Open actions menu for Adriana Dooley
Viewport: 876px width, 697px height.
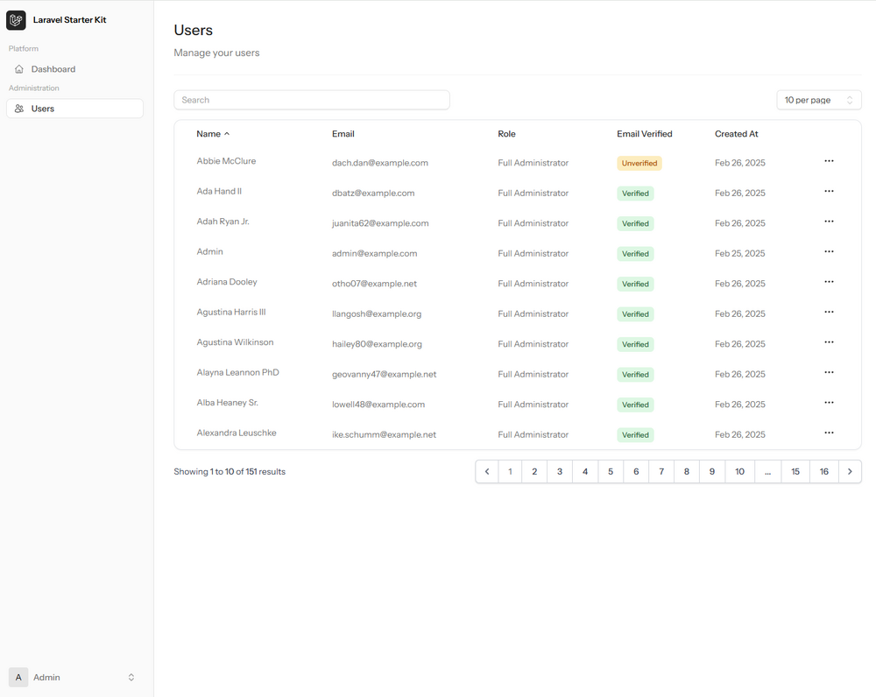pos(829,281)
